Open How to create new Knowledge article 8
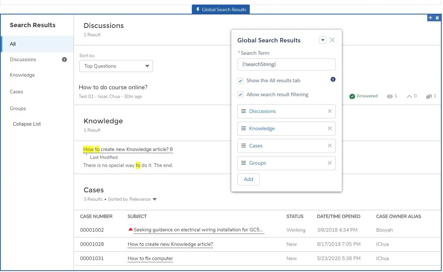Screen dimensions: 443x272 coord(128,149)
